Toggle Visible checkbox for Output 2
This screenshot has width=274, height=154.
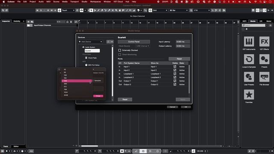point(175,84)
